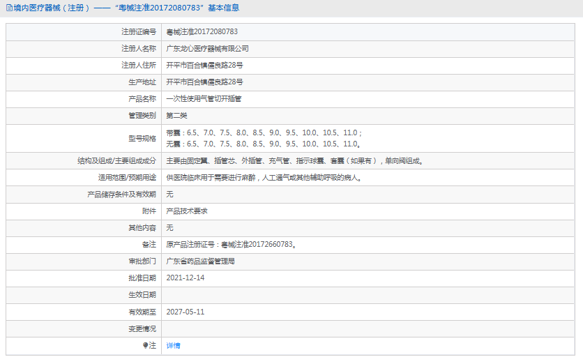The image size is (583, 357).
Task: Select the 变更情况 label
Action: point(142,328)
